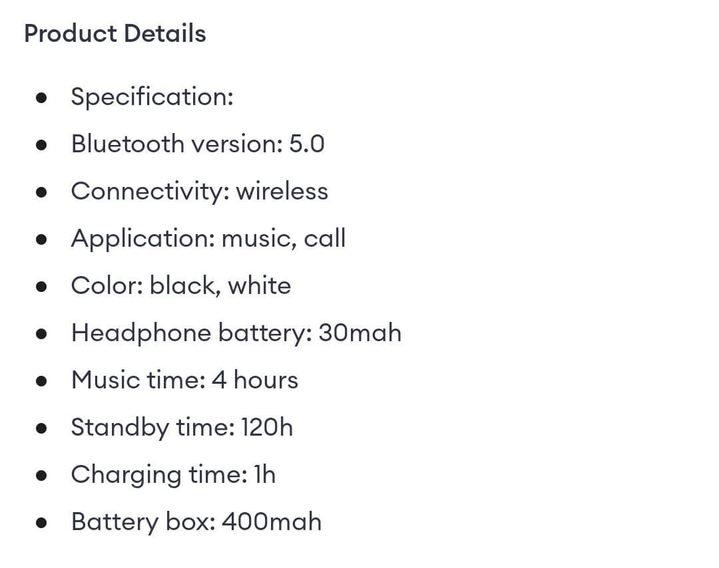Select the Application: music, call entry
Image resolution: width=719 pixels, height=568 pixels.
point(208,238)
